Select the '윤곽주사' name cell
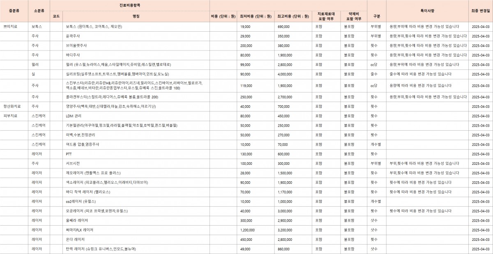The height and width of the screenshot is (254, 493). click(136, 36)
